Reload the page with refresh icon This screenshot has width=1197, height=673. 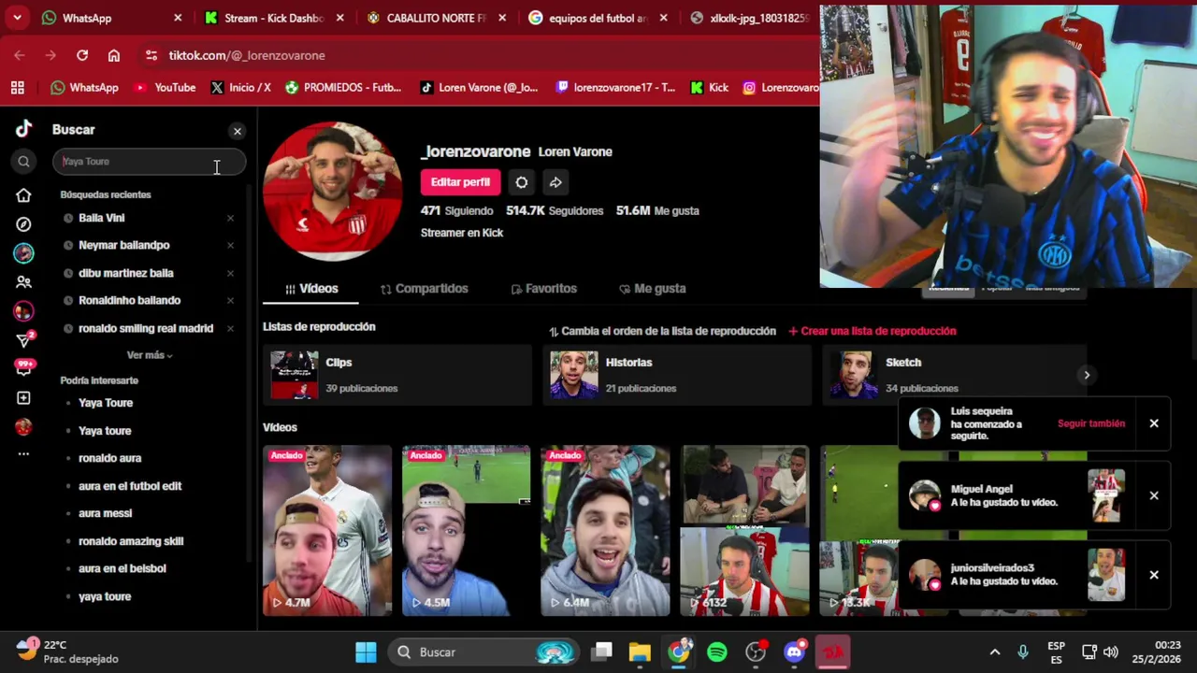82,55
